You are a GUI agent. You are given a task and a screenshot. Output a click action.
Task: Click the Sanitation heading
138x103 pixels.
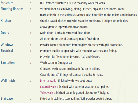click(8, 63)
